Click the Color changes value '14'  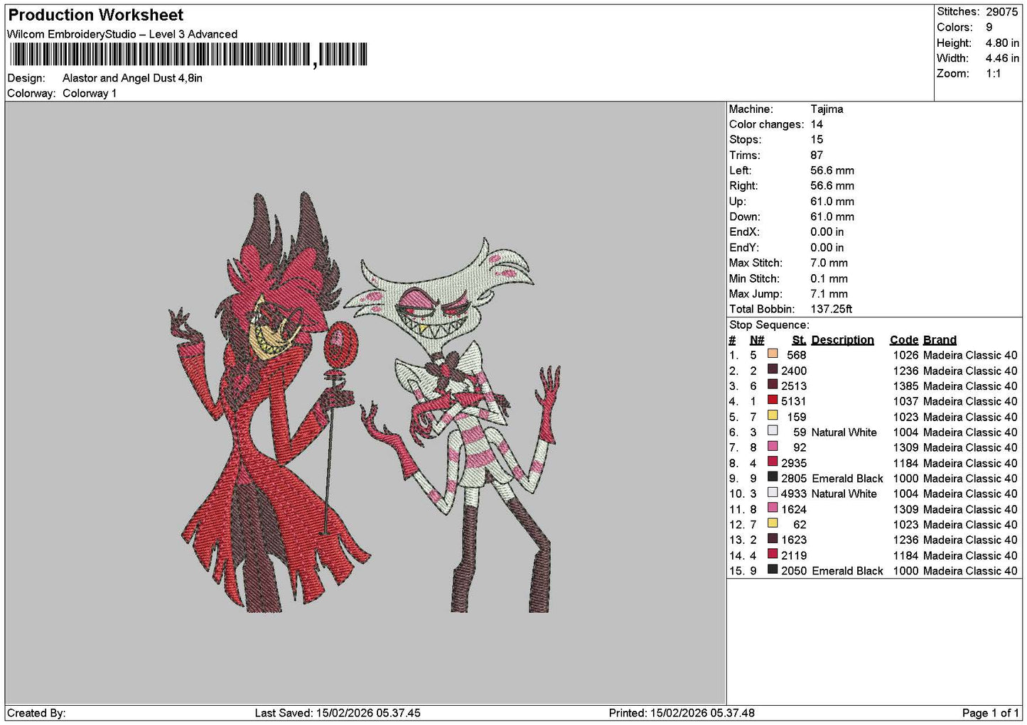click(x=817, y=124)
